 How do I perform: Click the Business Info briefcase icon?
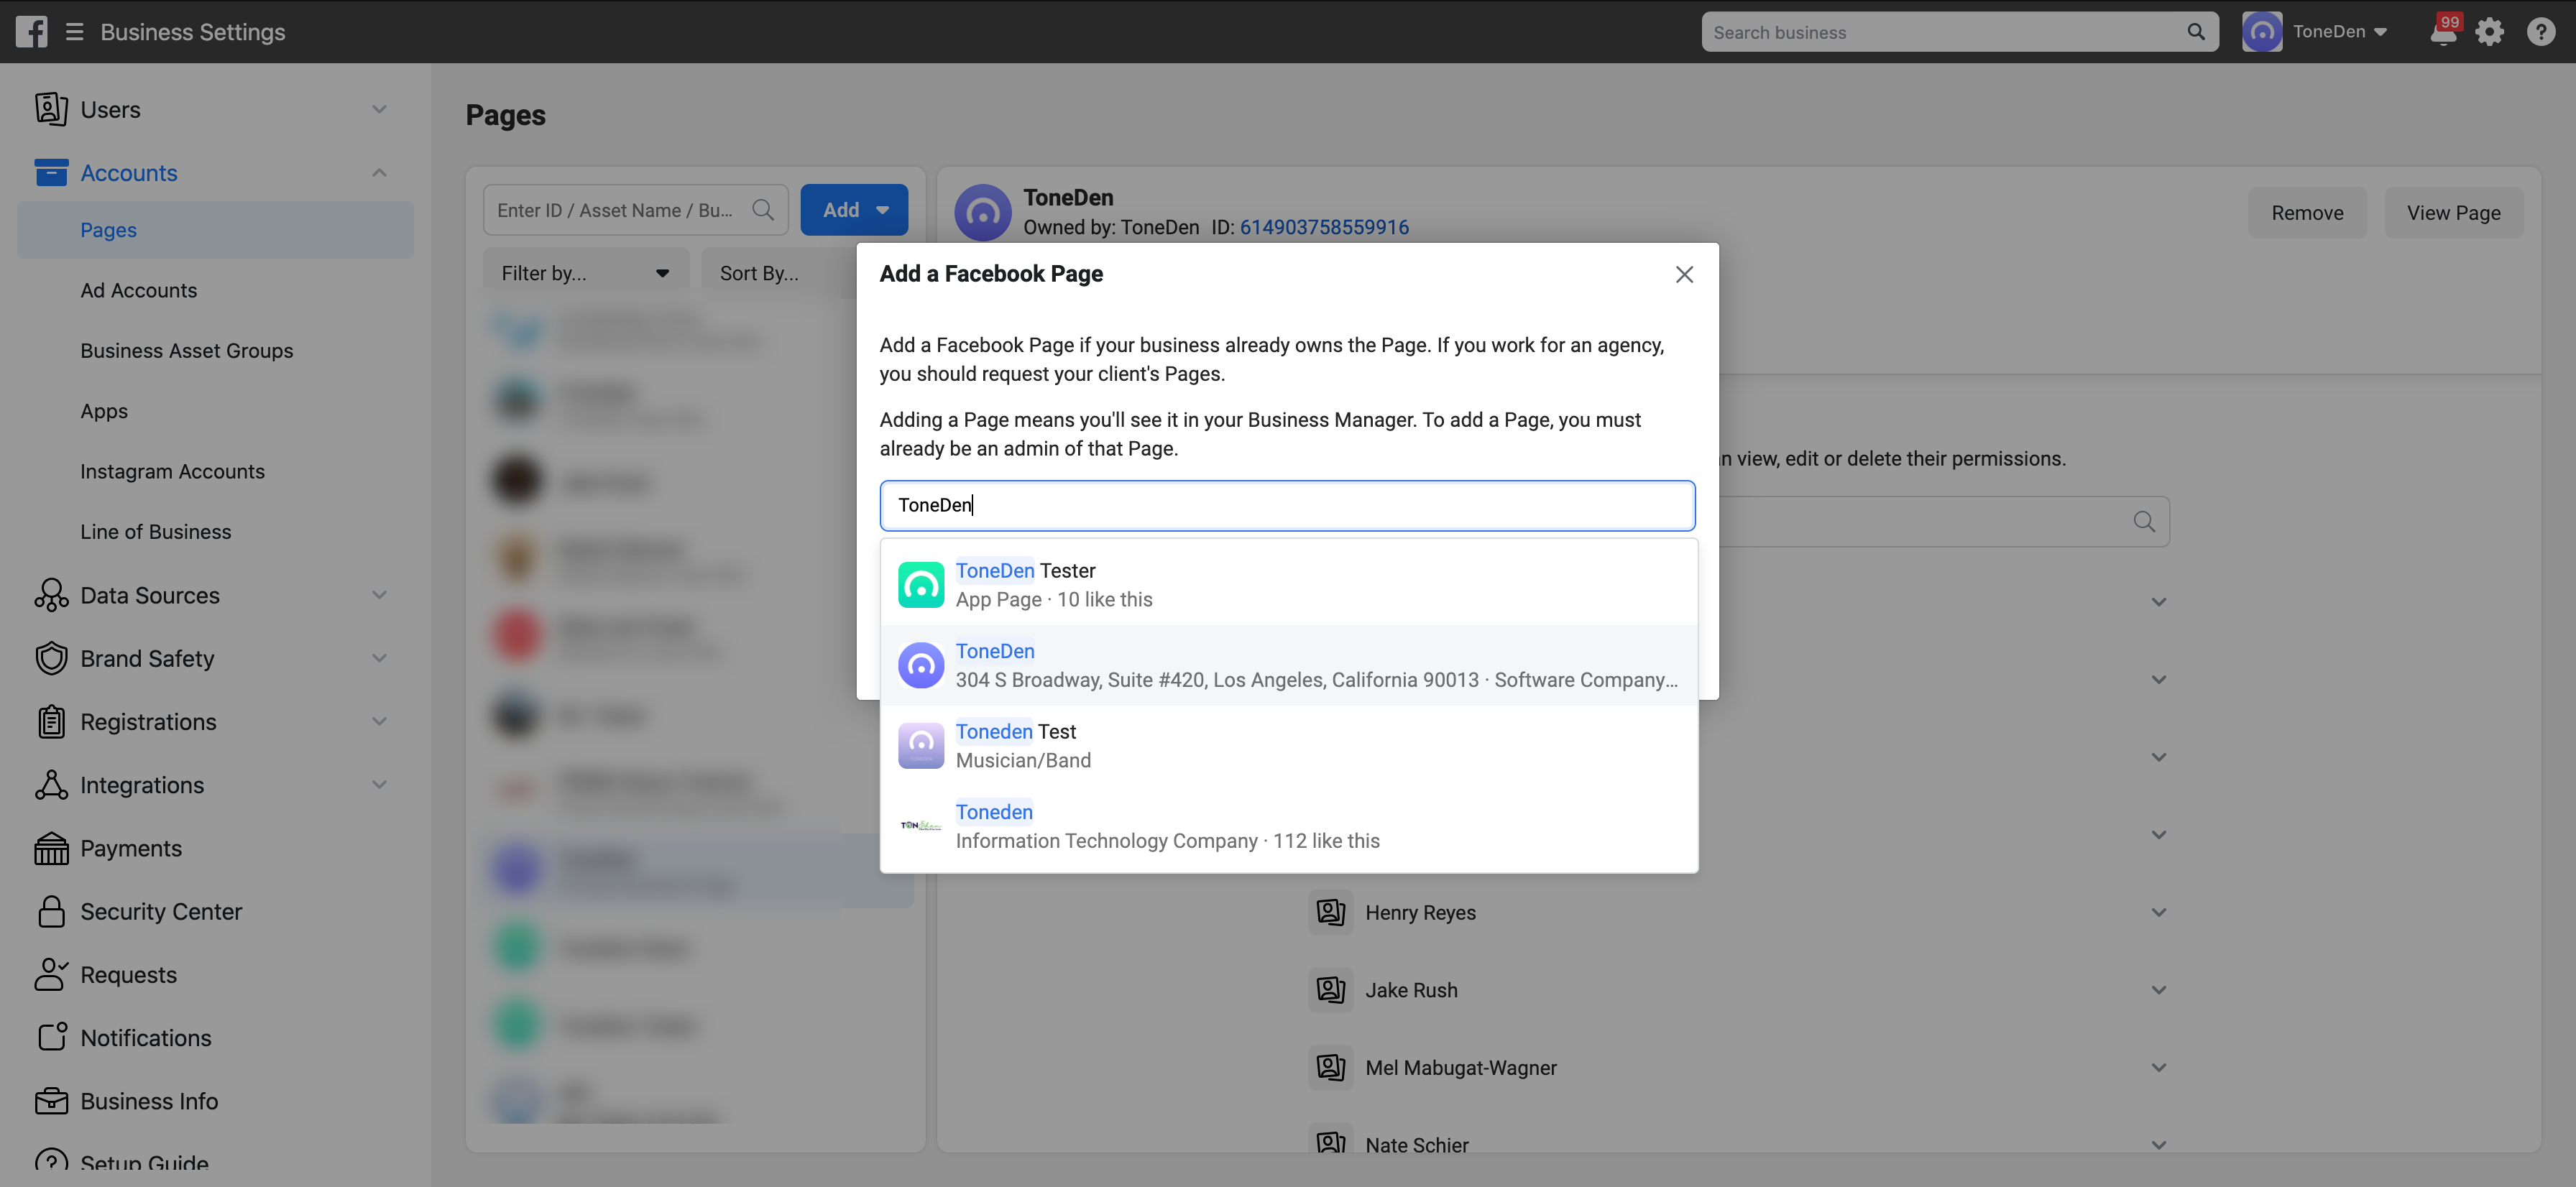(51, 1101)
